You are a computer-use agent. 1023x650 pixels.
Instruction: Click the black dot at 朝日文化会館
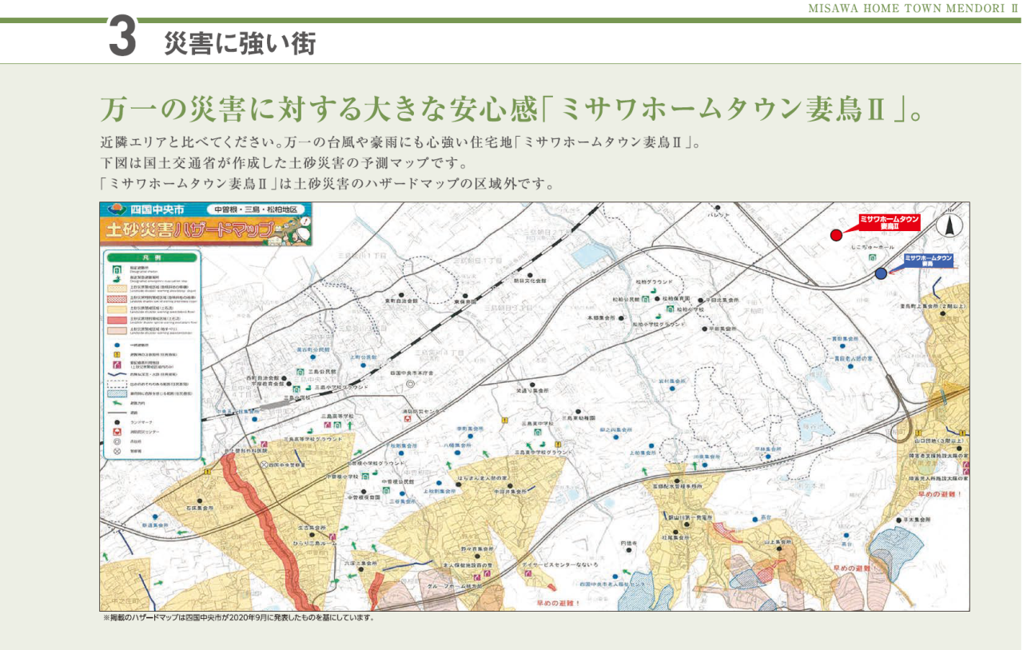point(530,275)
